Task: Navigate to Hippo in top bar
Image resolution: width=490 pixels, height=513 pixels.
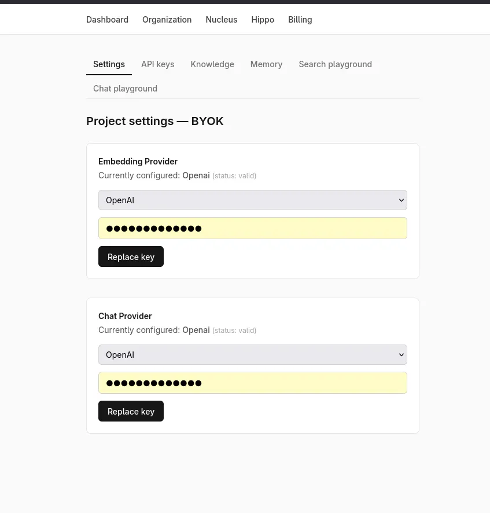Action: click(x=263, y=20)
